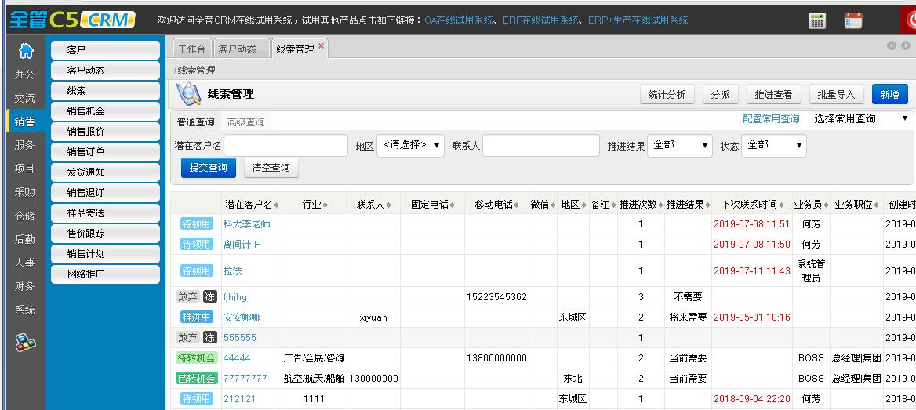Click 推进查看 button
Viewport: 916px width, 410px height.
tap(773, 94)
